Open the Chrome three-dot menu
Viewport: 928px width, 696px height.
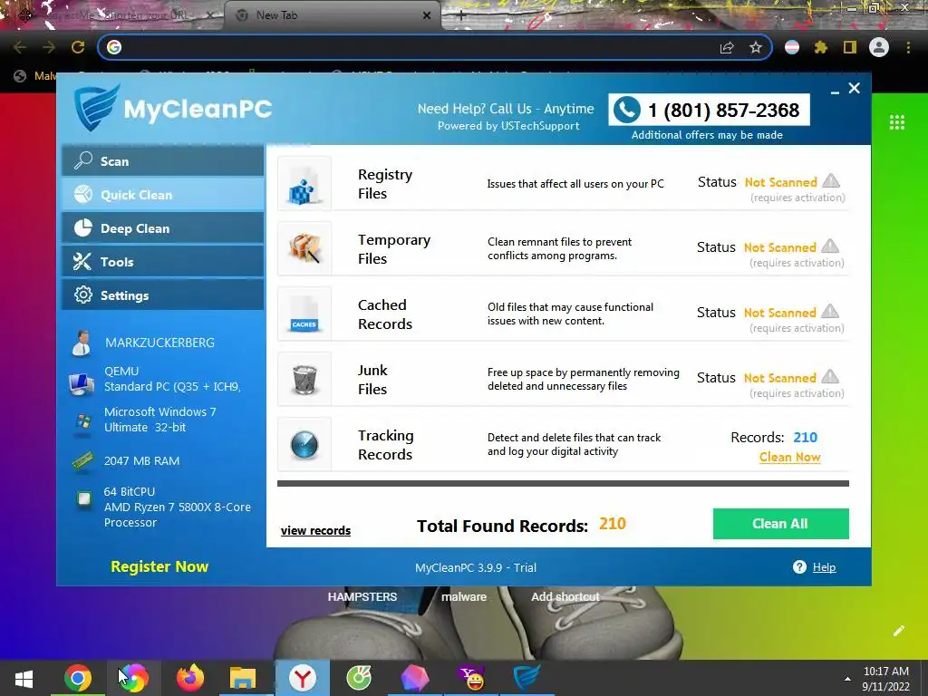(908, 47)
